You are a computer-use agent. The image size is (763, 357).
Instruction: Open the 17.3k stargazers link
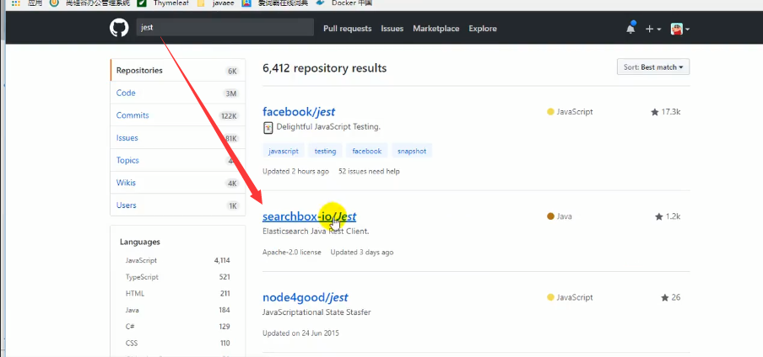[x=666, y=112]
